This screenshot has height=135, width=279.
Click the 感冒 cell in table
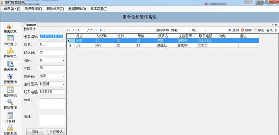click(x=167, y=41)
